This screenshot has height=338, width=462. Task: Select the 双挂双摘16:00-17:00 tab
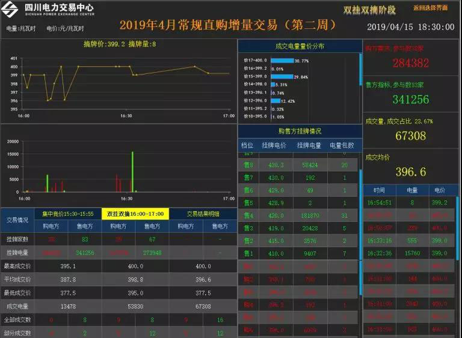click(x=135, y=214)
